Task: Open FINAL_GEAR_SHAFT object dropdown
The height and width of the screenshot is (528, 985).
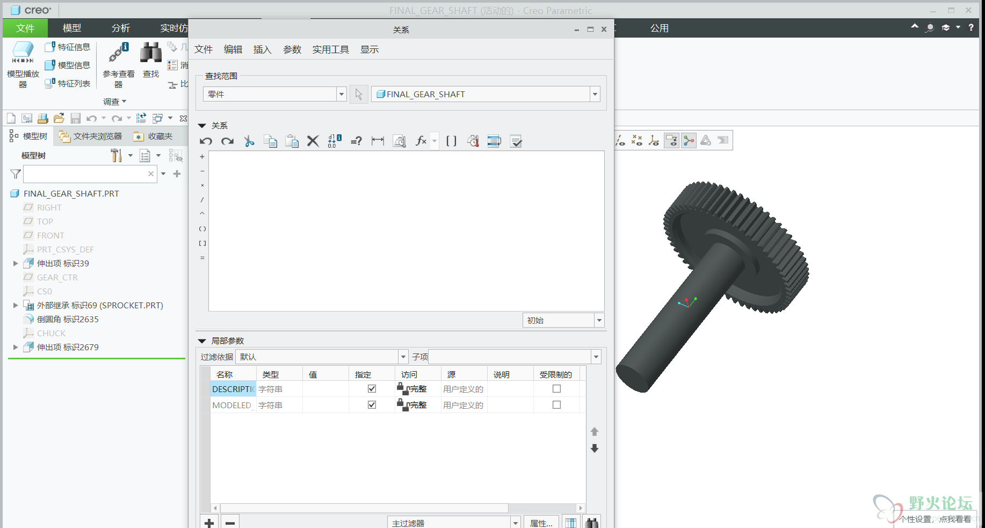Action: (x=595, y=95)
